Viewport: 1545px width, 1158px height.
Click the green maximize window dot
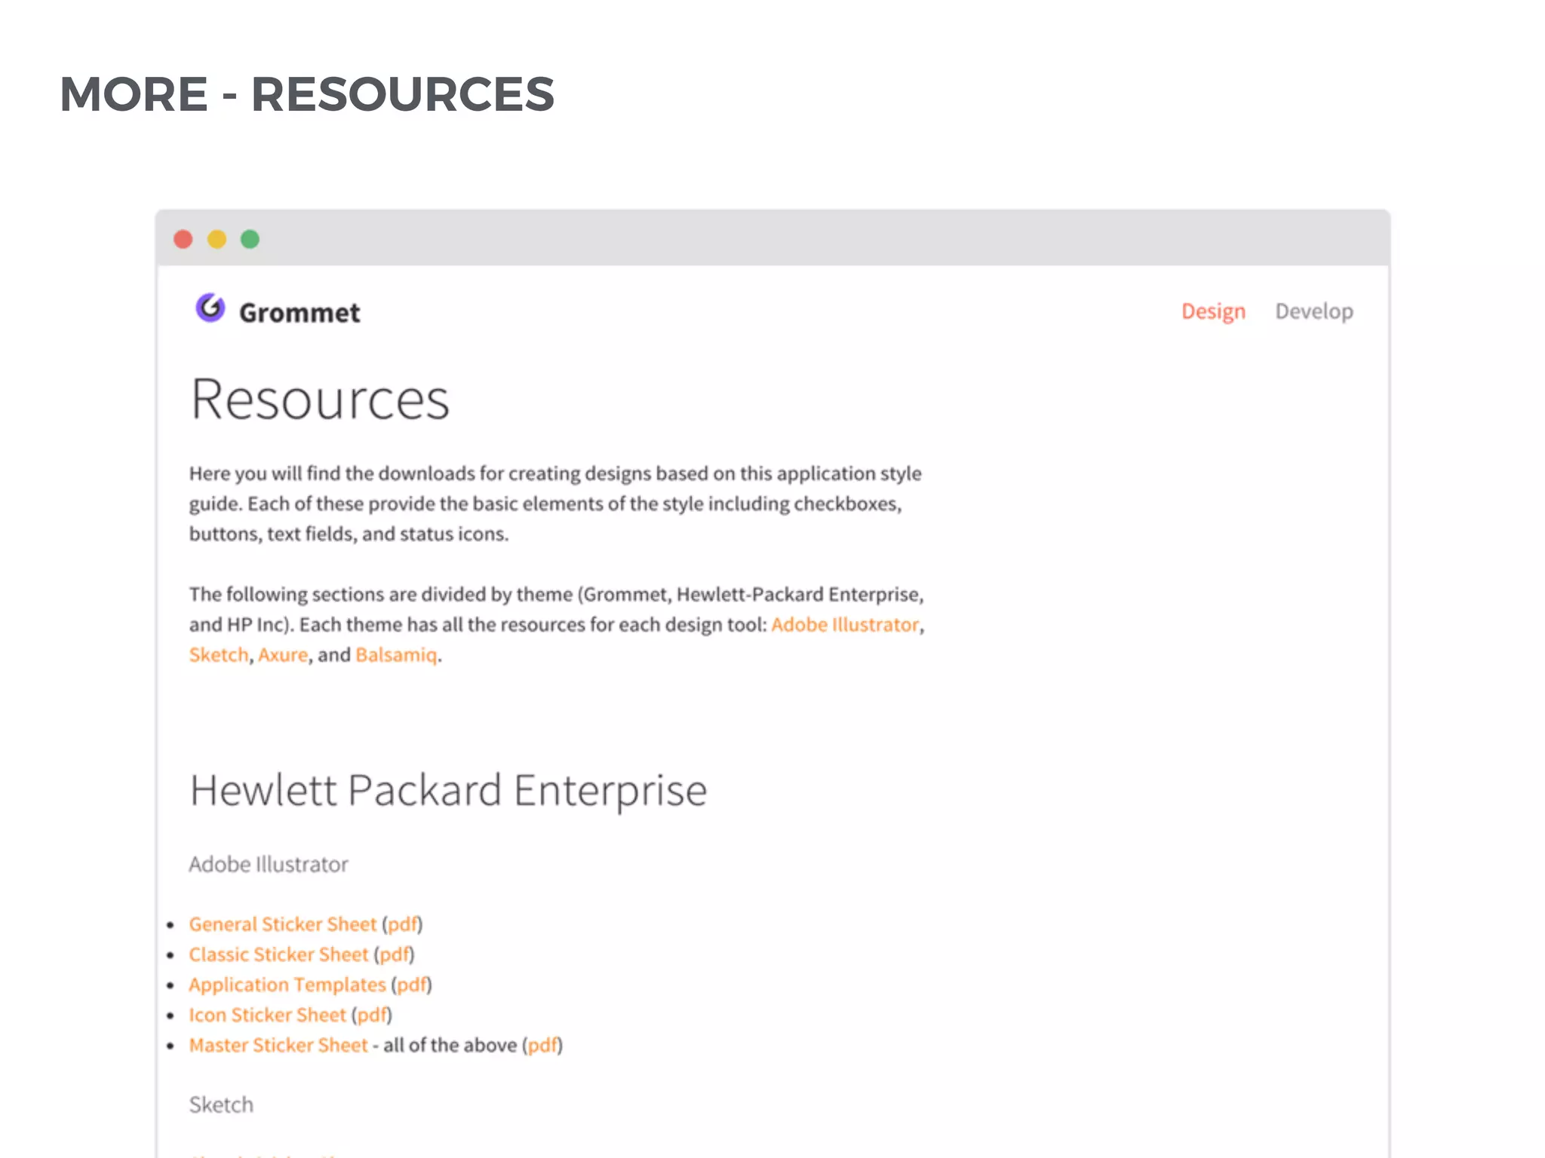tap(250, 239)
